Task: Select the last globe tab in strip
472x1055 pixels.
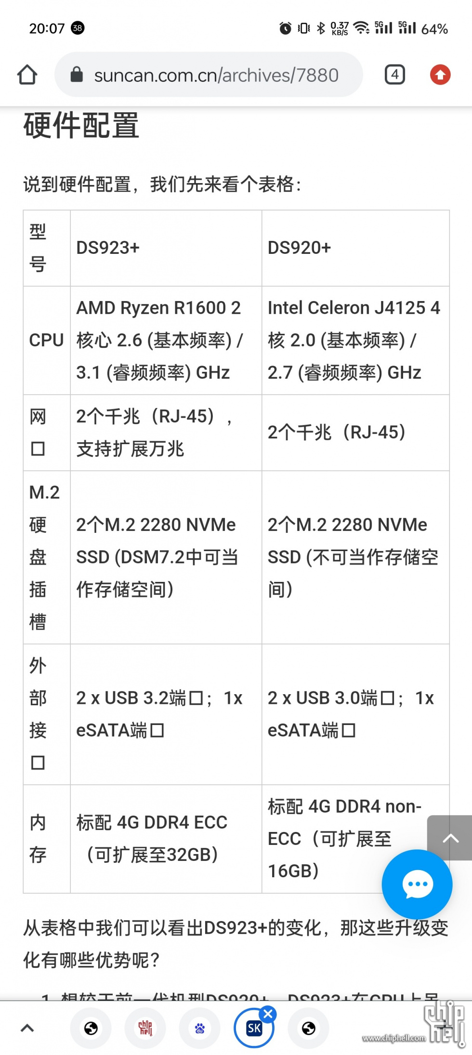Action: tap(309, 1029)
